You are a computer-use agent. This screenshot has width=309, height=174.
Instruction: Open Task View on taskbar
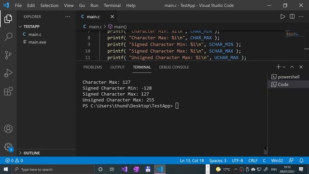(x=112, y=169)
